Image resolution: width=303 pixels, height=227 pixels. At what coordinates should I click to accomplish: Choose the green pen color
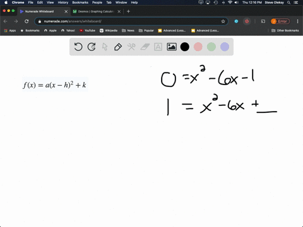coord(211,47)
